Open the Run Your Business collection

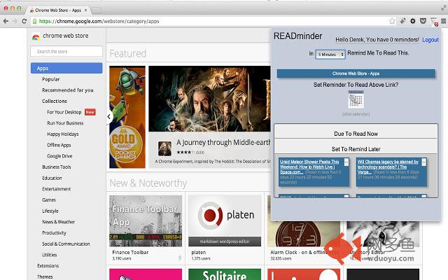point(65,123)
